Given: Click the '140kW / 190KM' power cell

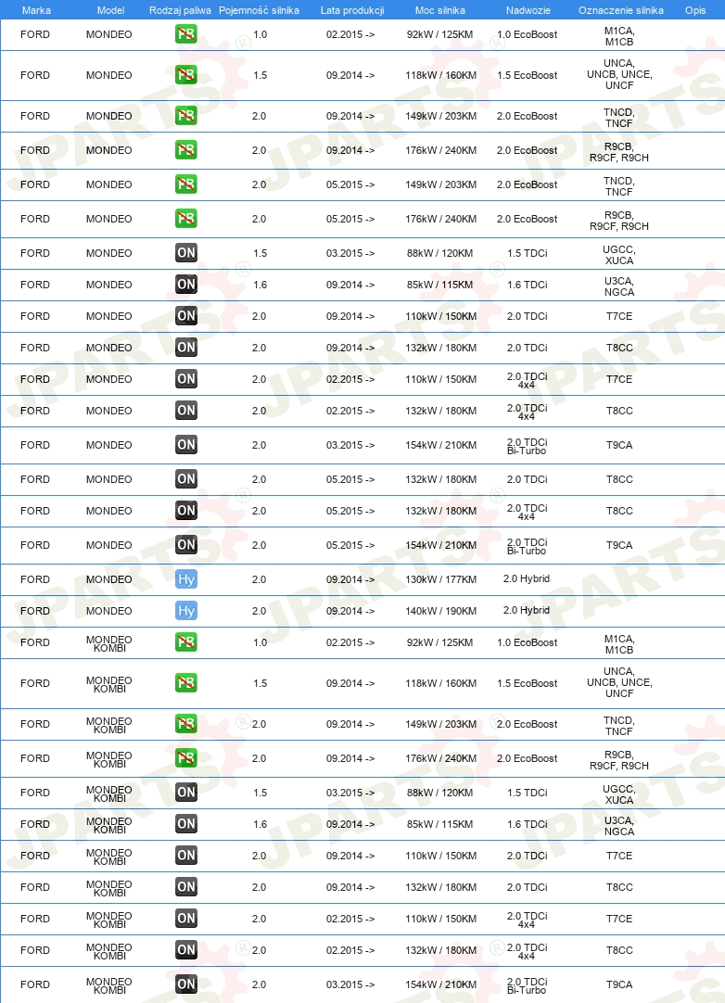Looking at the screenshot, I should [441, 611].
